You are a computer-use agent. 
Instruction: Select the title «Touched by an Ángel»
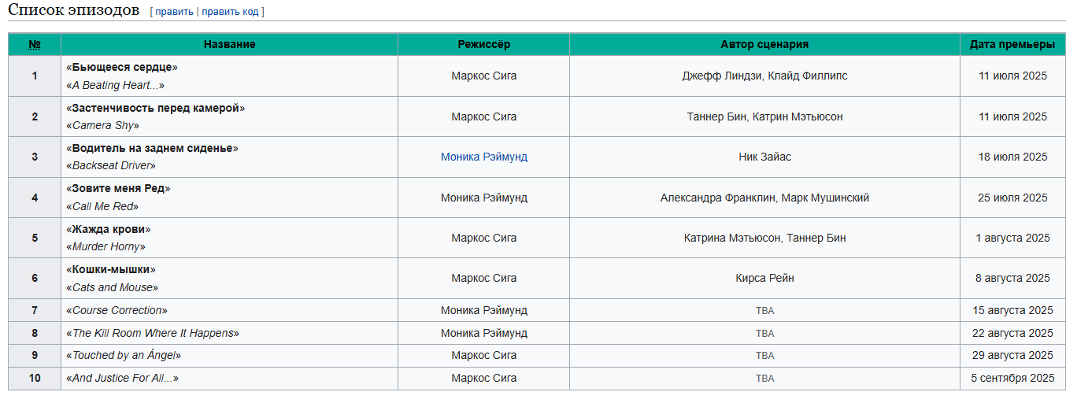click(x=124, y=355)
